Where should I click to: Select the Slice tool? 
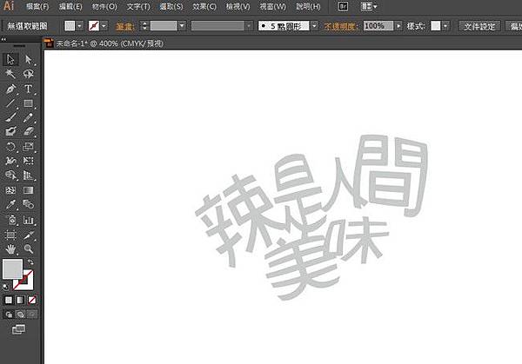[x=29, y=235]
